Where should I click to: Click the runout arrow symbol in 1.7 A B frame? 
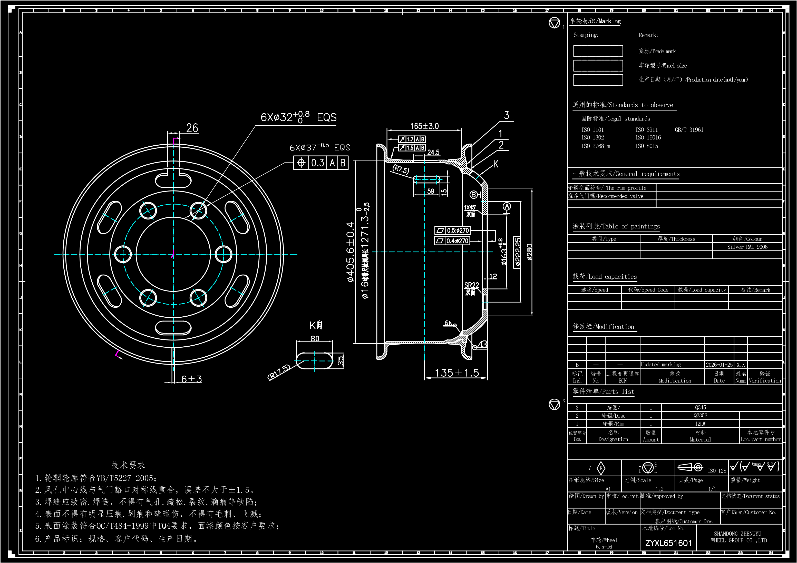pos(402,139)
